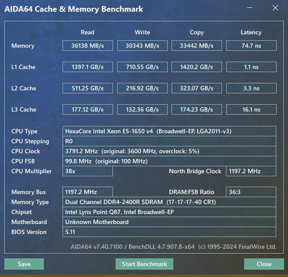Click L1 Cache Read 1397.1 GB/s
Screen dimensions: 288x277
(x=88, y=67)
